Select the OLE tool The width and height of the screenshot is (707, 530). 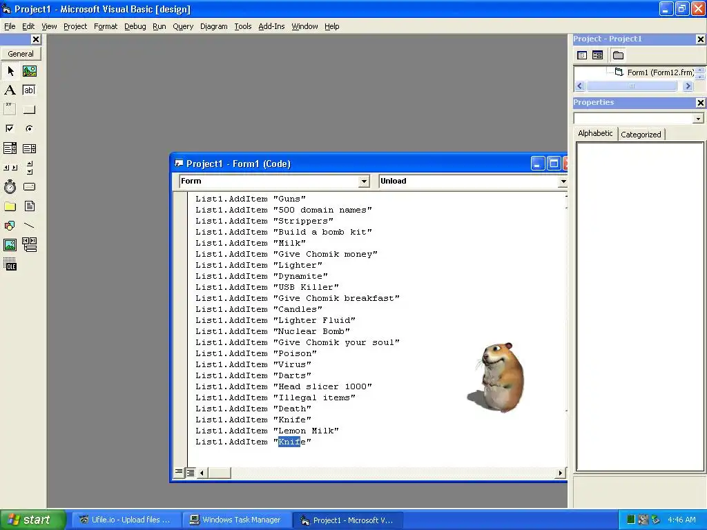10,264
